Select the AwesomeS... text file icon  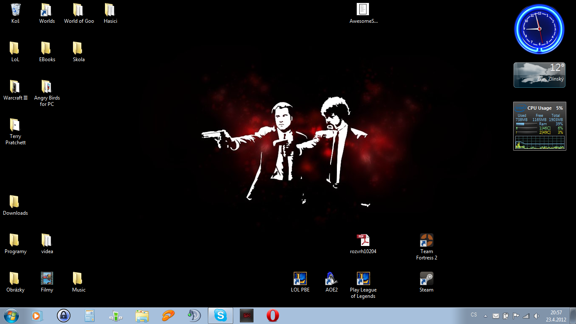tap(363, 13)
